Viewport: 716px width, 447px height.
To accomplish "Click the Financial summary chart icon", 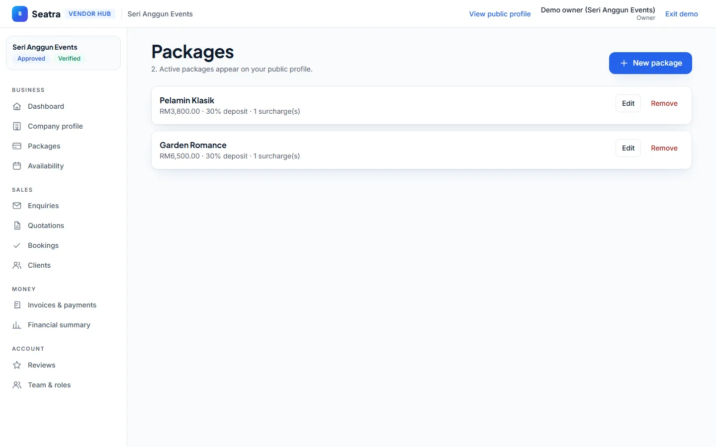I will (17, 325).
